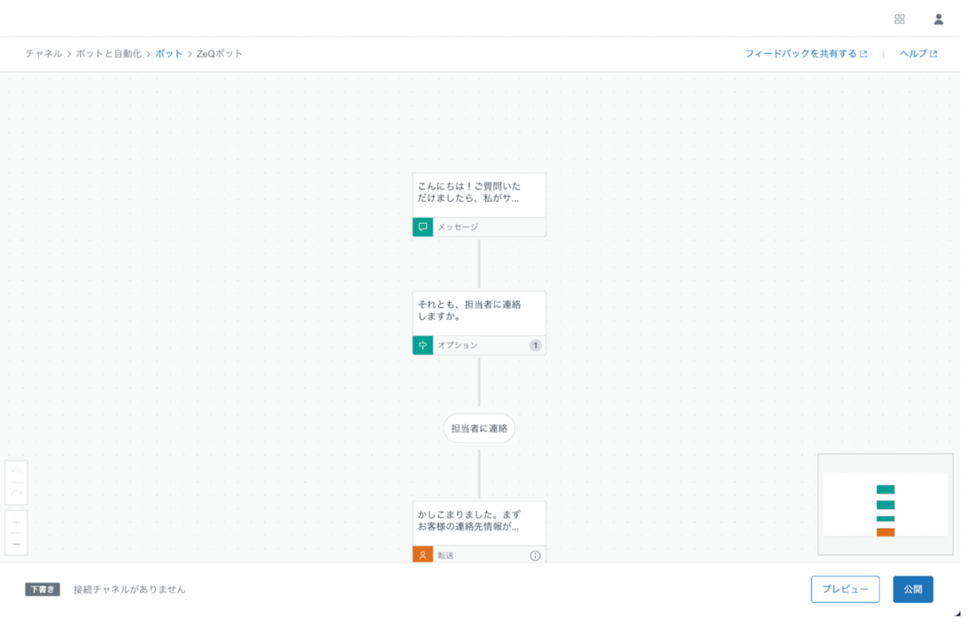
Task: Click the option count badge 1
Action: pos(535,344)
